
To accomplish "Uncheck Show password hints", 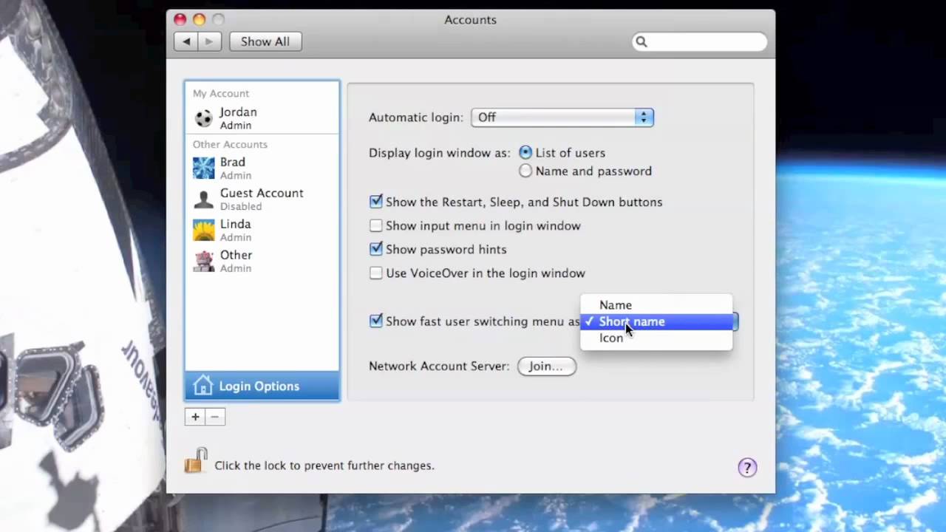I will pos(376,249).
